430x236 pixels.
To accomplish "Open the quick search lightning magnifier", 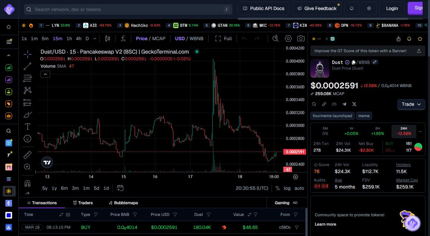I will [x=276, y=38].
